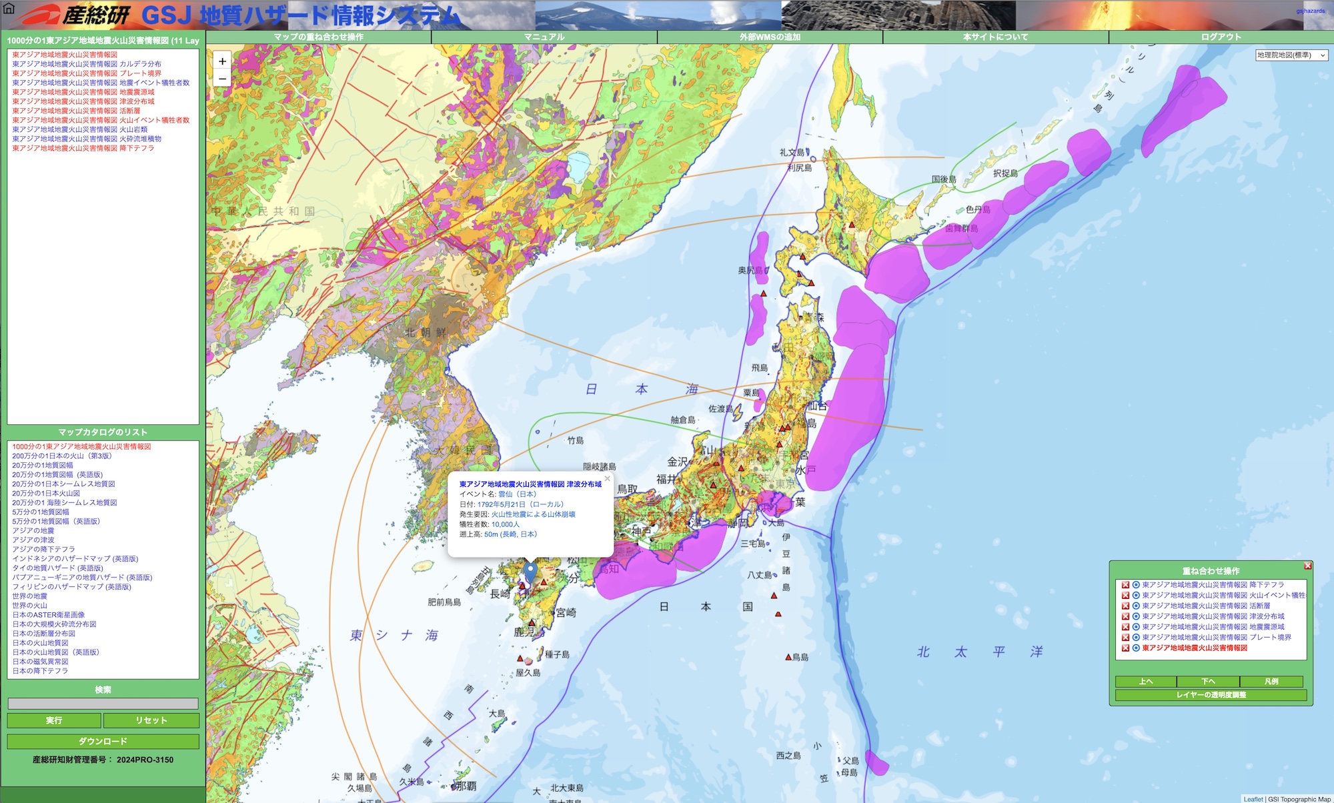Open 200万分の1日本の火山（第3版） catalog
The height and width of the screenshot is (803, 1334).
[62, 456]
